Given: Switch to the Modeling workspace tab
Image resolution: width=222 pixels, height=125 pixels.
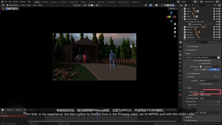Looking at the screenshot, I should pyautogui.click(x=45, y=2).
